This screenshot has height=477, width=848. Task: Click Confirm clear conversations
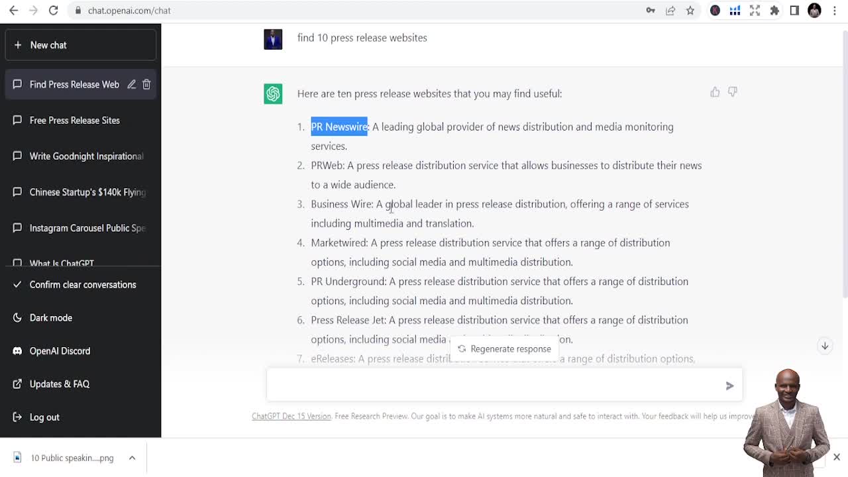[80, 285]
